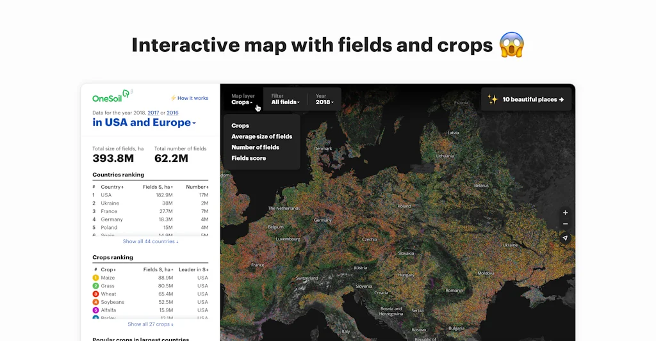
Task: Select Average size of fields layer
Action: (261, 137)
